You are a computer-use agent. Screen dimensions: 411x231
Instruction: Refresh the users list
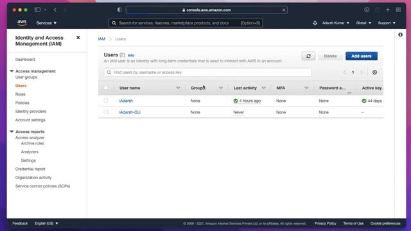click(x=308, y=56)
